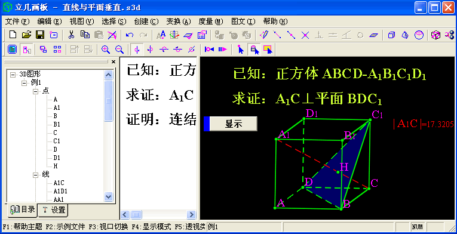Select line A1C in the tree
The width and height of the screenshot is (457, 234).
pos(59,183)
